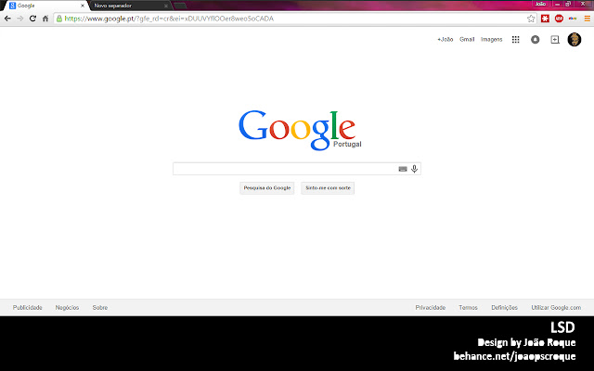Open the LastPass red asterisk extension
The image size is (594, 371).
(x=545, y=19)
